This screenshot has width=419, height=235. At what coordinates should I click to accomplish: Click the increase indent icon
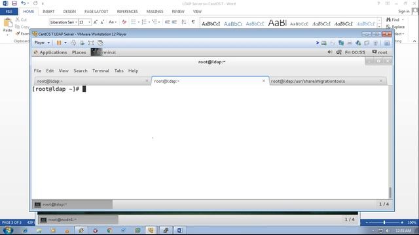pos(174,22)
